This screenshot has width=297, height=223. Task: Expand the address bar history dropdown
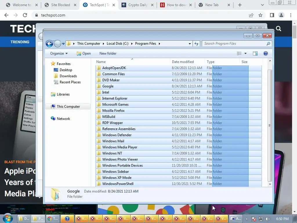tap(190, 44)
